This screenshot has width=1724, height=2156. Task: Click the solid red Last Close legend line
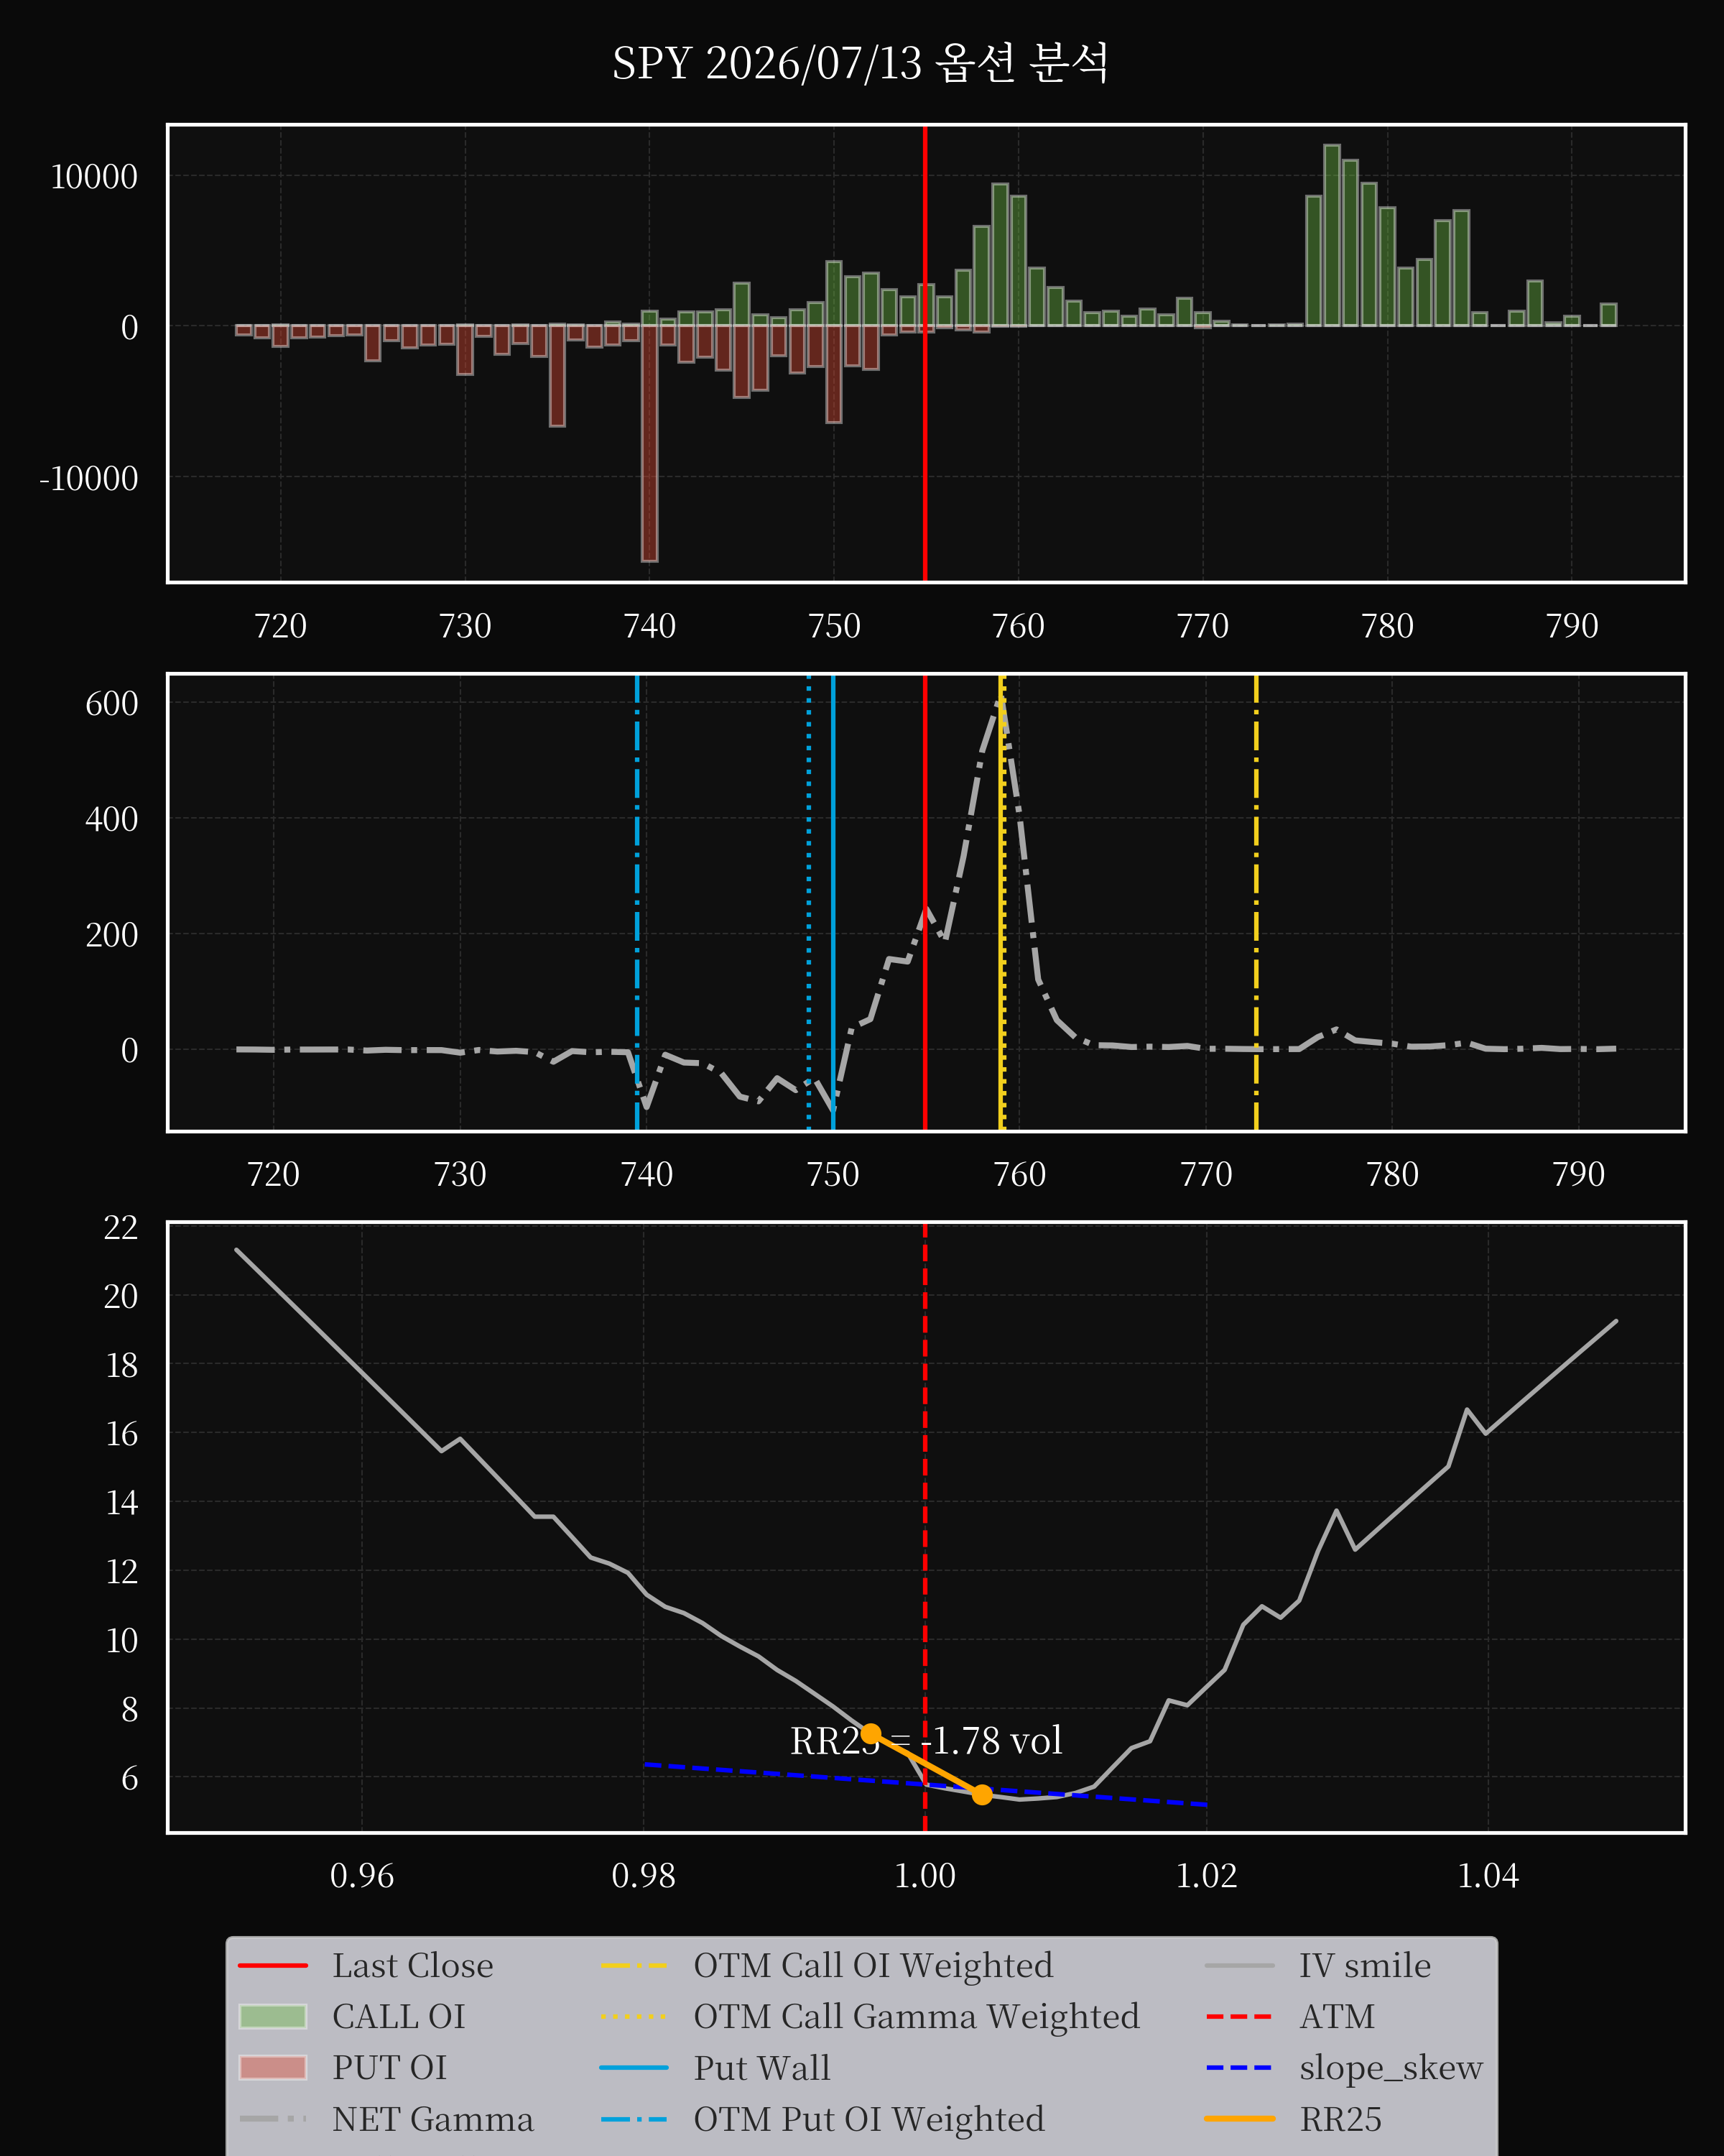coord(273,1966)
